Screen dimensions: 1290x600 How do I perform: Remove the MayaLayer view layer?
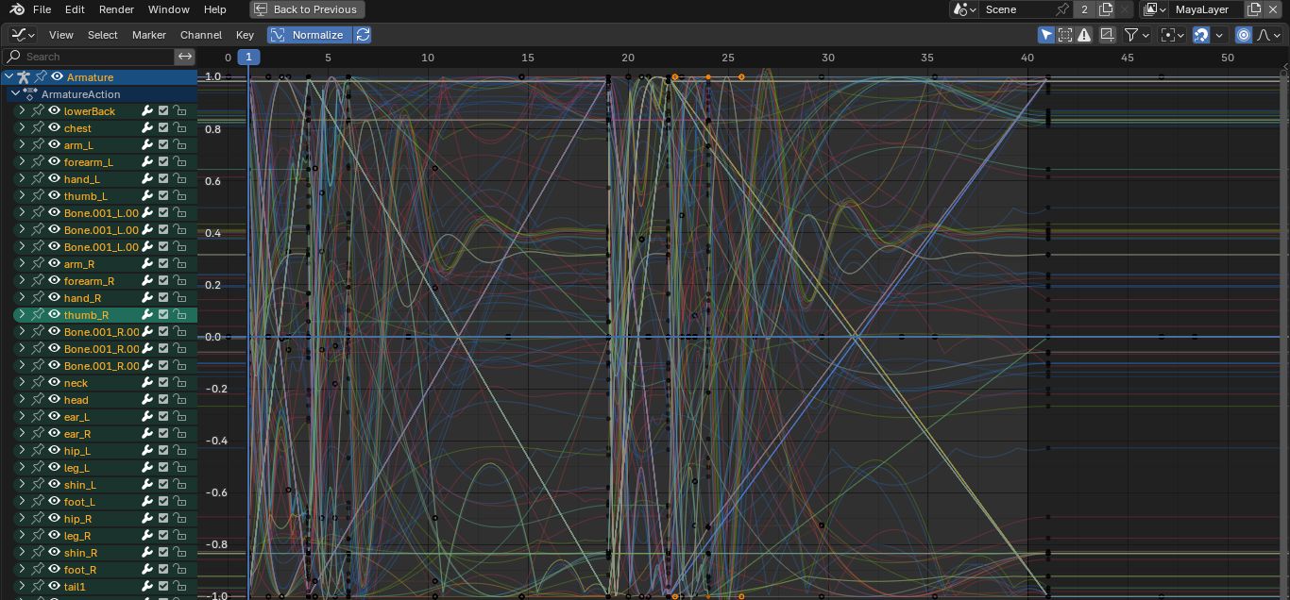(x=1273, y=9)
